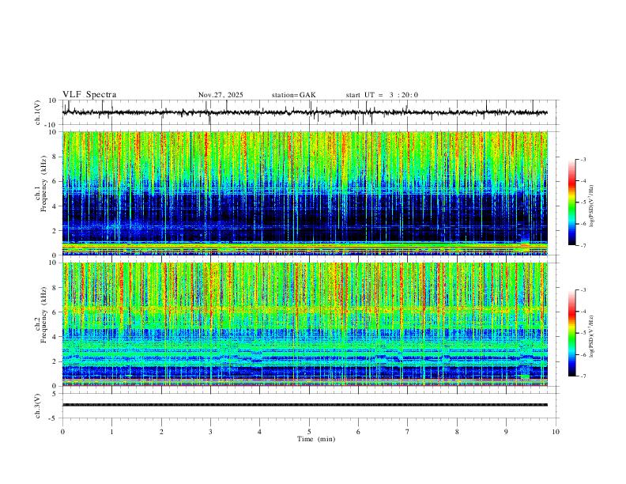Select the "start UT = 3 :20: 0" text
The image size is (626, 484).
382,95
